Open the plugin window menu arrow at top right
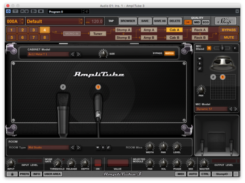245x183 pixels. [x=237, y=11]
